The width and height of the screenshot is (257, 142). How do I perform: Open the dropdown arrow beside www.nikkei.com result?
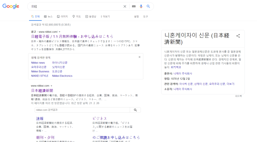(x=51, y=86)
